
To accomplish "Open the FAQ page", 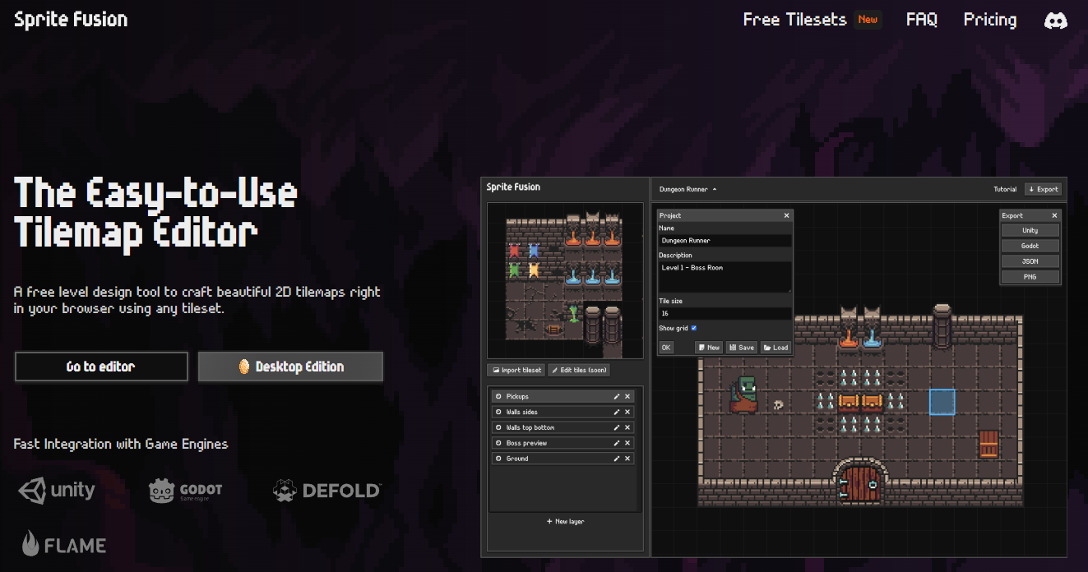I will click(x=921, y=20).
